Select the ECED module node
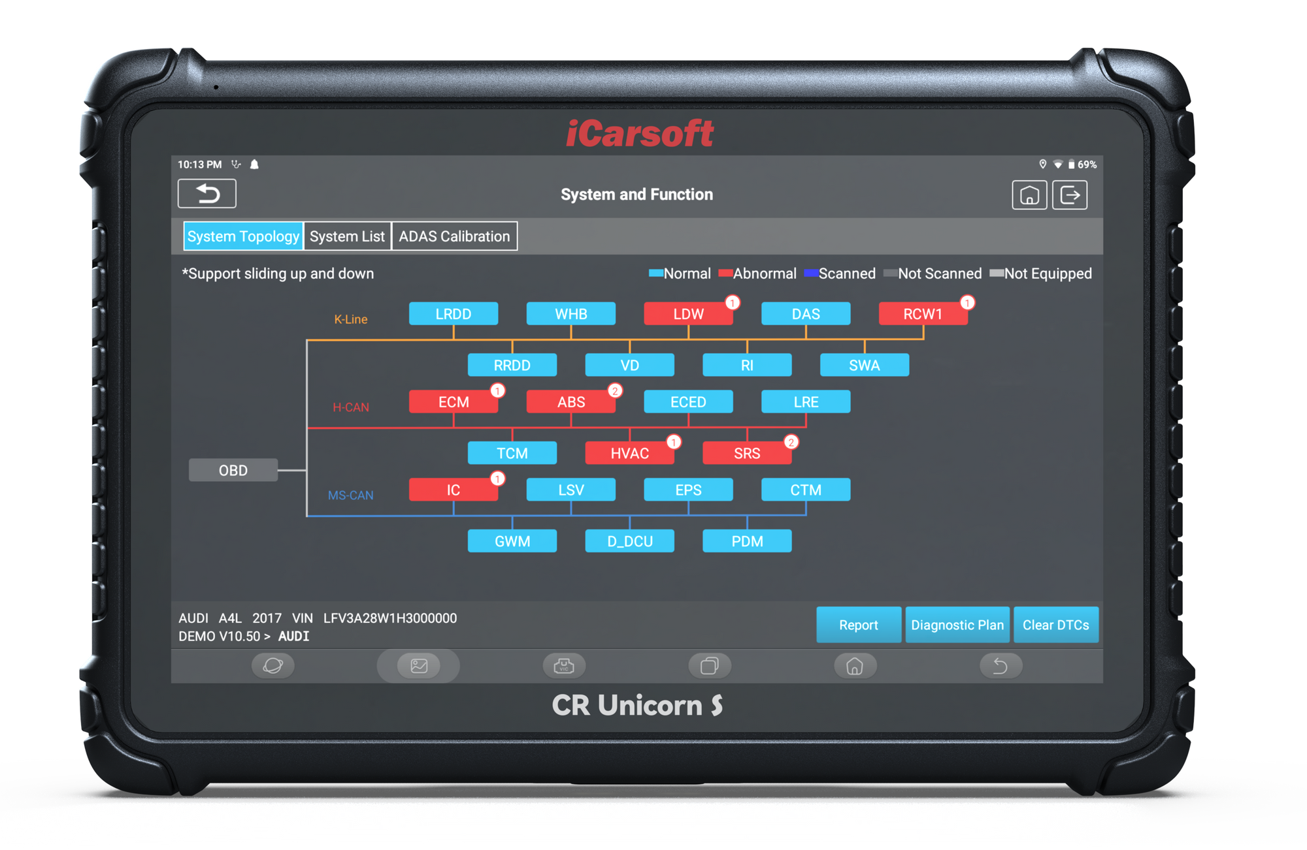Screen dimensions: 1307x850 click(x=688, y=401)
